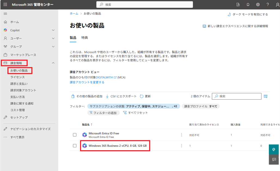The image size is (280, 171).
Task: Open the help question mark icon
Action: tap(267, 5)
